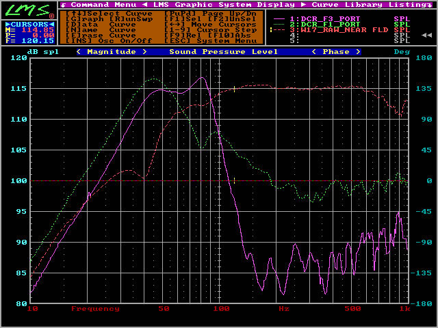Click the dB spl axis label
Screen dimensions: 438x328
point(43,52)
